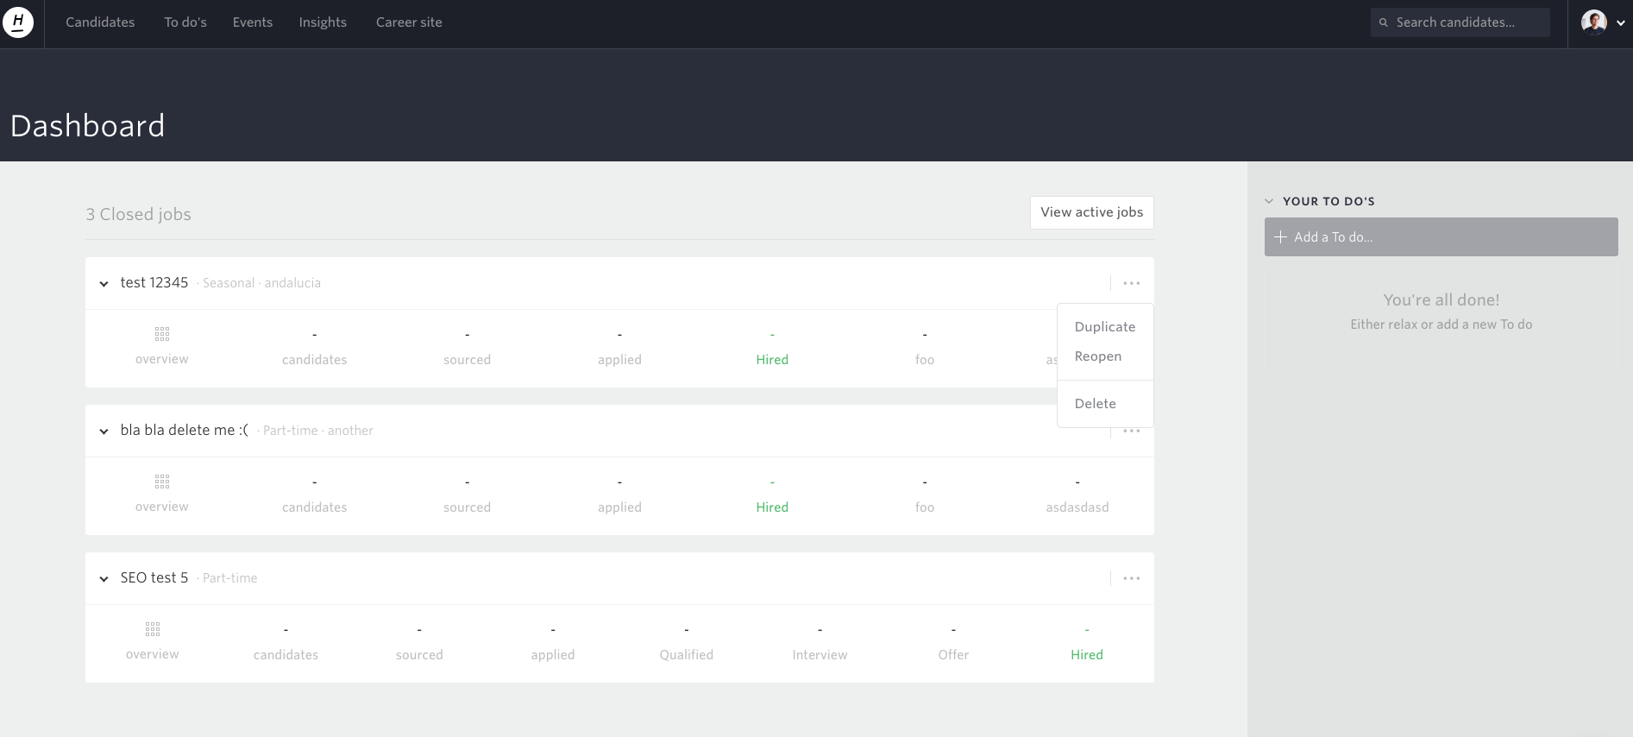Viewport: 1633px width, 737px height.
Task: Click the search magnifier icon
Action: click(1384, 22)
